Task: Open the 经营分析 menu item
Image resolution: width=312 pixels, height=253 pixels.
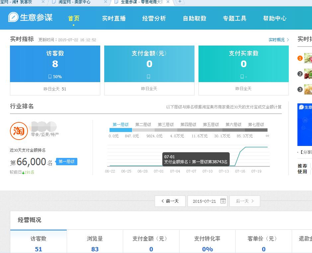Action: [154, 19]
